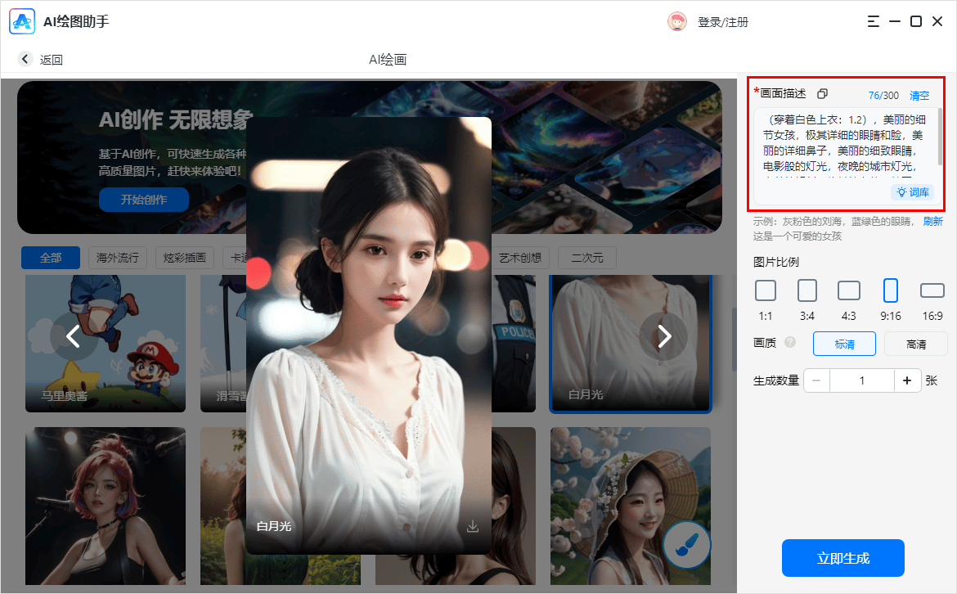Decrease generation count with minus
This screenshot has width=957, height=594.
(x=817, y=380)
